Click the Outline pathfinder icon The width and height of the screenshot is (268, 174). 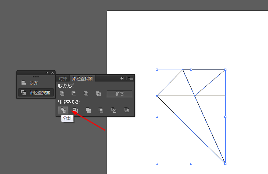(114, 110)
